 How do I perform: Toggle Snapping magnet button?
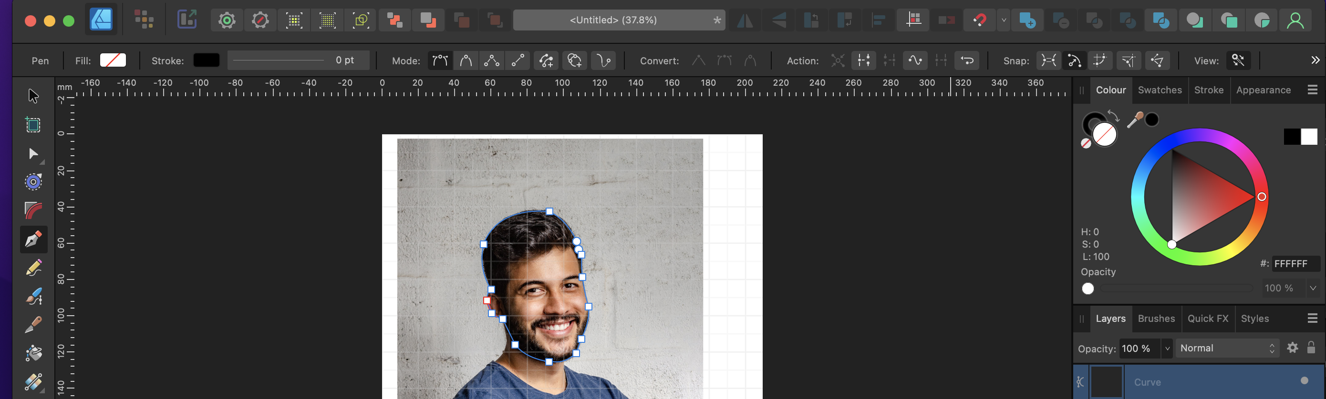pos(979,20)
